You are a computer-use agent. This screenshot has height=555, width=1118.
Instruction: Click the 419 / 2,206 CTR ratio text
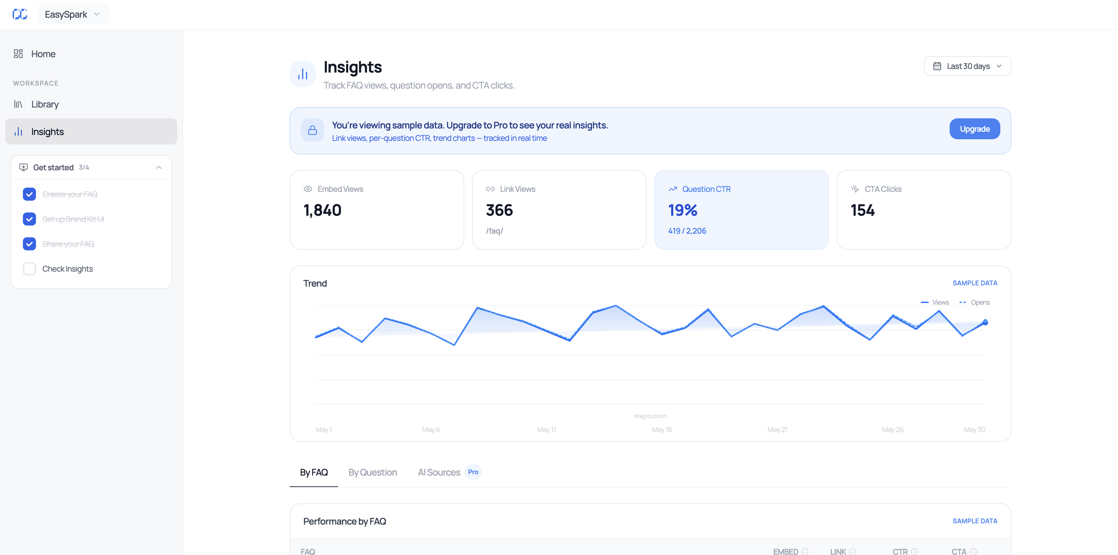[x=687, y=231]
